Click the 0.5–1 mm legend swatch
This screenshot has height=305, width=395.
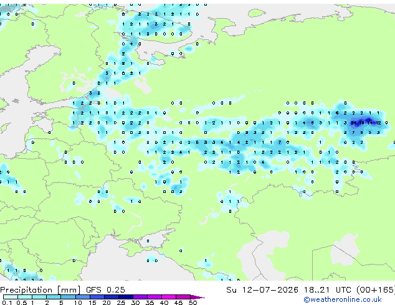click(x=25, y=297)
